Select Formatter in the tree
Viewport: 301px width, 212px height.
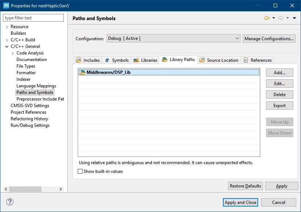point(26,73)
